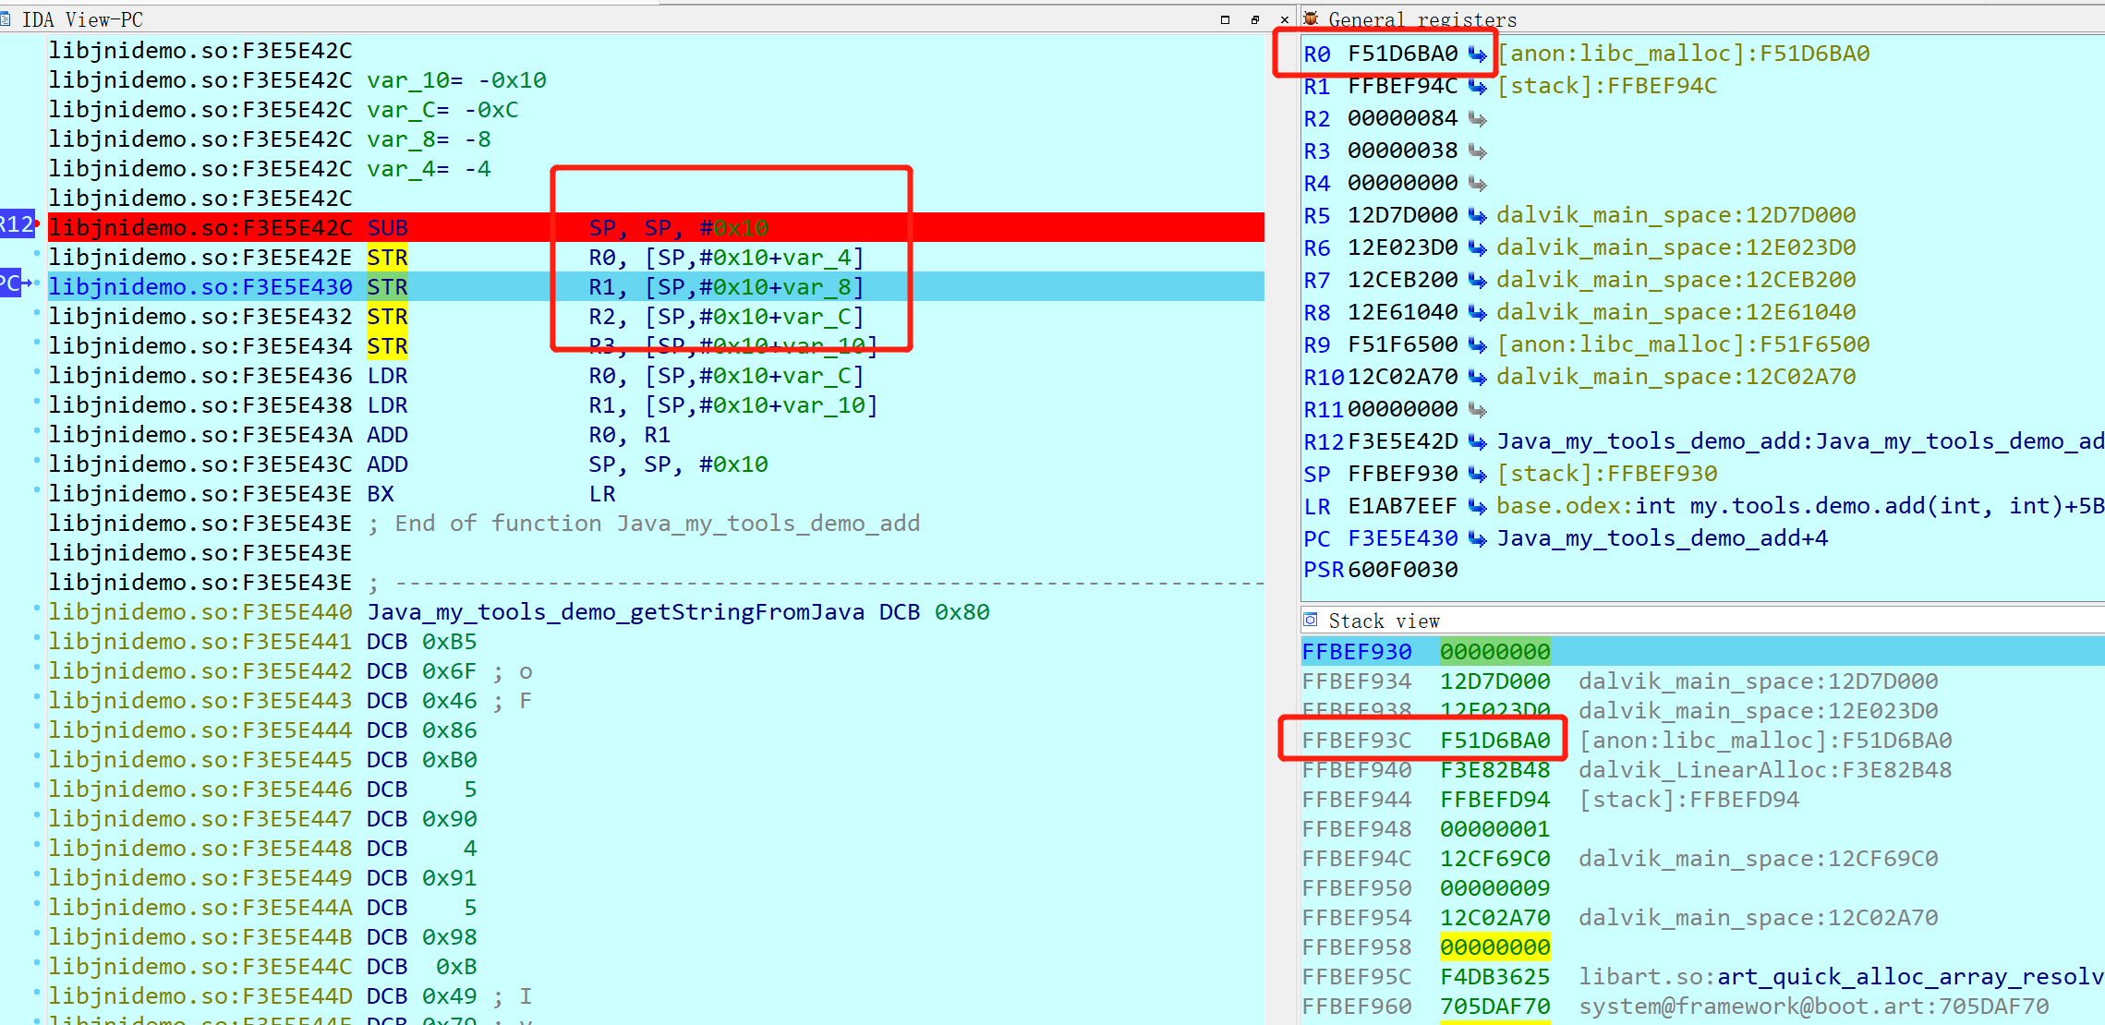Click the jump arrow next to PC register
This screenshot has width=2105, height=1025.
(1478, 539)
